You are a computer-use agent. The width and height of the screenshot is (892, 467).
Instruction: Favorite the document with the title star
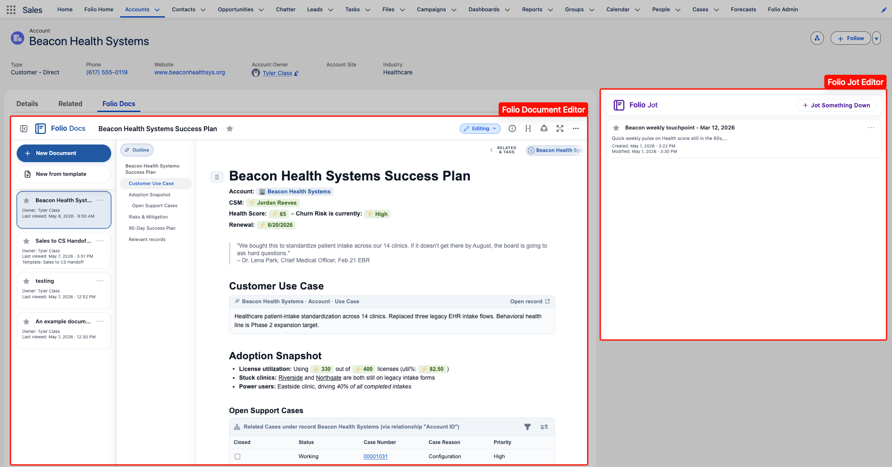pyautogui.click(x=229, y=129)
